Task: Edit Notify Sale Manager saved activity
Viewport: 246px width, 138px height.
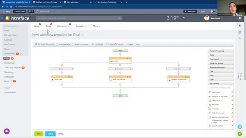Action: click(x=232, y=113)
